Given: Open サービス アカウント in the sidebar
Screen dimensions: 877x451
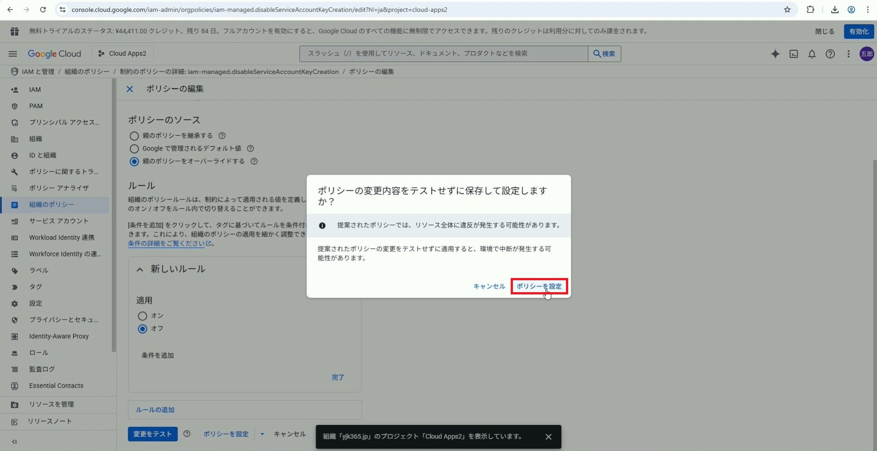Looking at the screenshot, I should click(x=58, y=221).
